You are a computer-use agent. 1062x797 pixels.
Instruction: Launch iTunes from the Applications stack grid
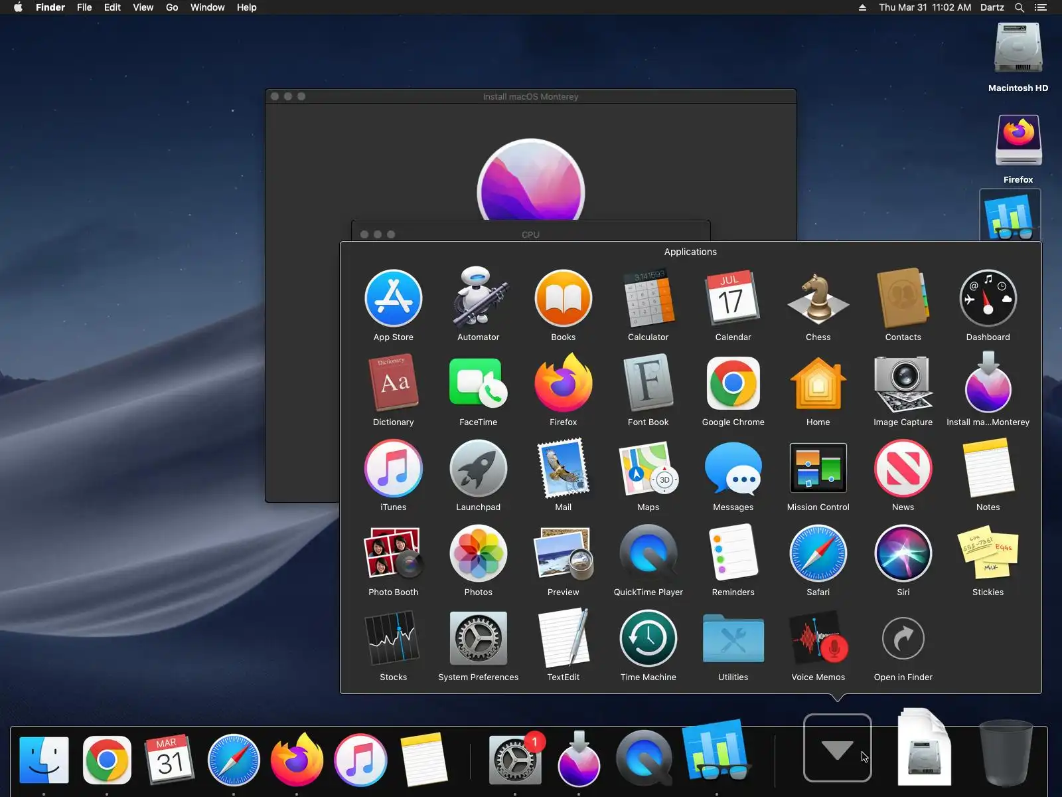tap(393, 468)
